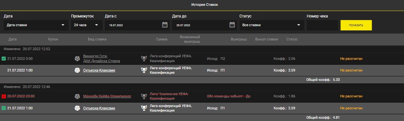Click the Номер чека input field

pos(322,25)
